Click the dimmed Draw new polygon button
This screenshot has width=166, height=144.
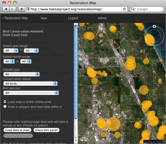point(18,136)
